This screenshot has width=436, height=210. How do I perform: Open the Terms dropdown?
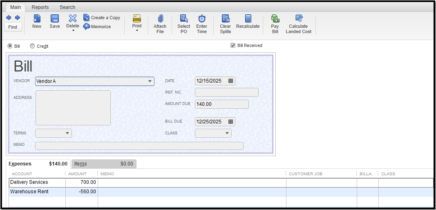67,133
